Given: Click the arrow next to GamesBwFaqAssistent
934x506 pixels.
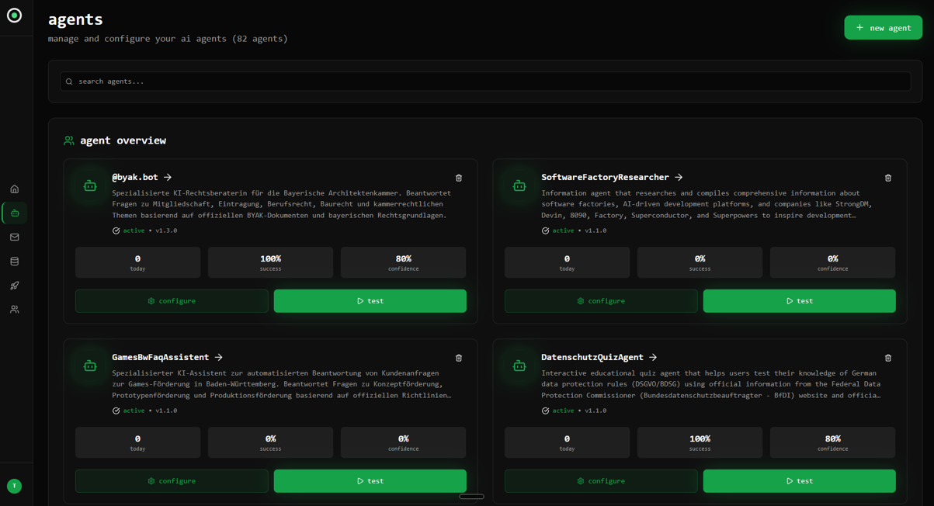Looking at the screenshot, I should click(x=219, y=357).
